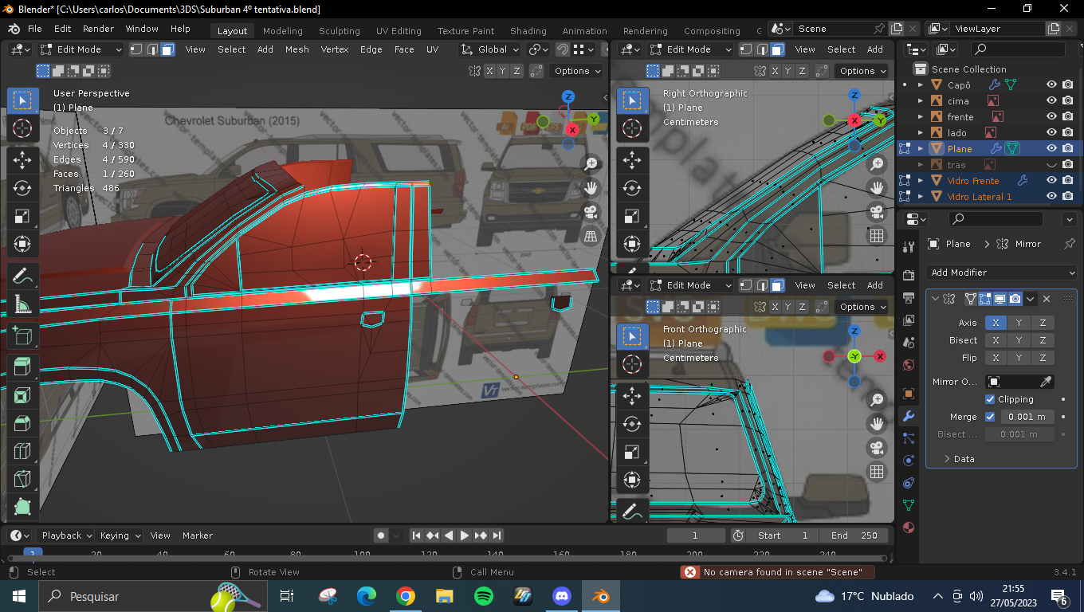
Task: Click the pan hand gizmo in Right Orthographic viewport
Action: tap(877, 188)
